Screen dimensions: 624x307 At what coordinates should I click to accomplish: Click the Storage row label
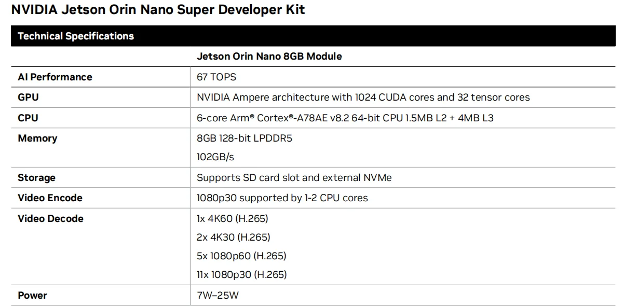[x=36, y=177]
